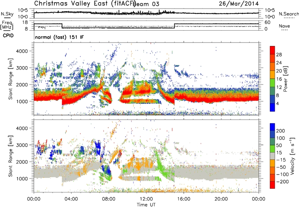Click the '1000' tick on the velocity panel axis

tap(22, 179)
